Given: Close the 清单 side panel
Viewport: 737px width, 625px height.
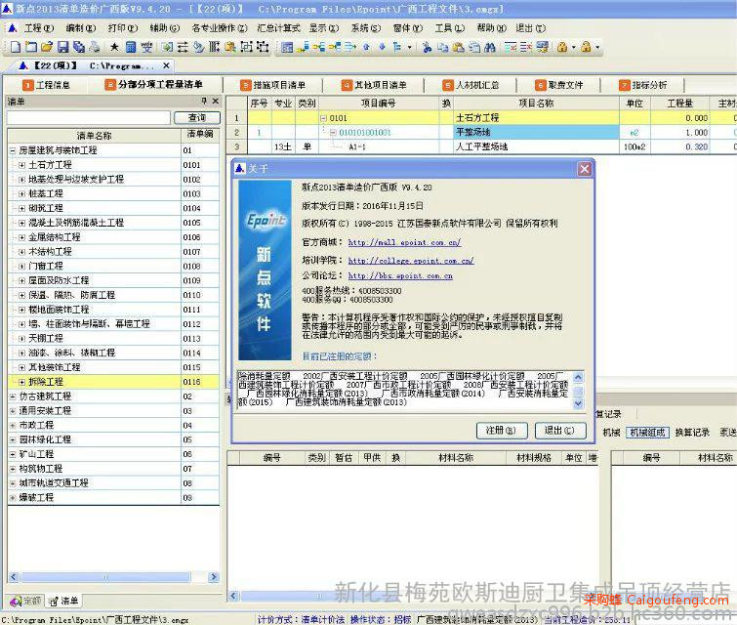Looking at the screenshot, I should [216, 101].
